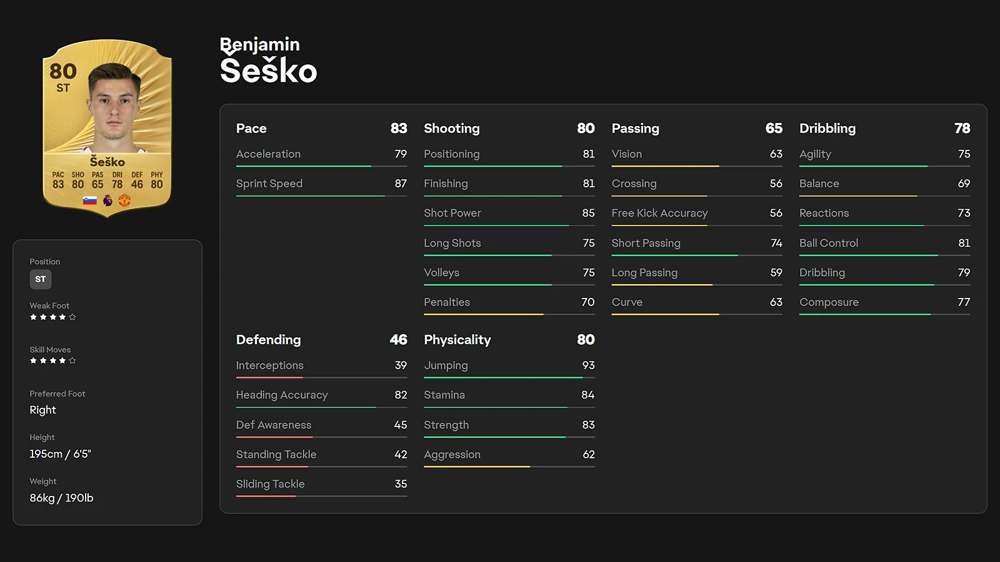This screenshot has width=1000, height=562.
Task: Click the Sliding Tackle stat label
Action: [x=270, y=484]
